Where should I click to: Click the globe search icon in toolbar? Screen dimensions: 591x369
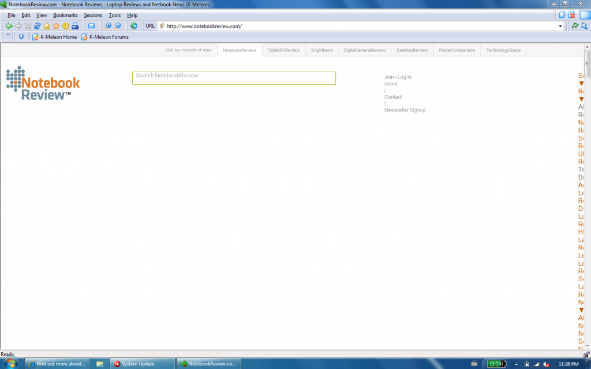click(134, 26)
